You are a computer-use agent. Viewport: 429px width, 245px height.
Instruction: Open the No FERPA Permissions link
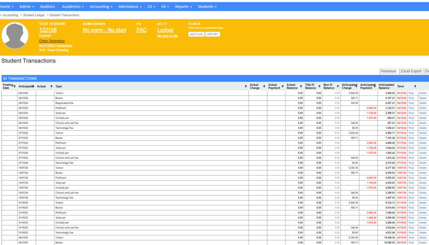(55, 46)
